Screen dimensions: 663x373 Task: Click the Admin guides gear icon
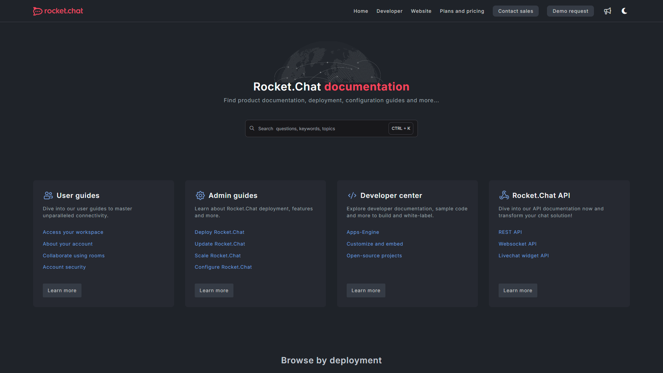click(200, 195)
